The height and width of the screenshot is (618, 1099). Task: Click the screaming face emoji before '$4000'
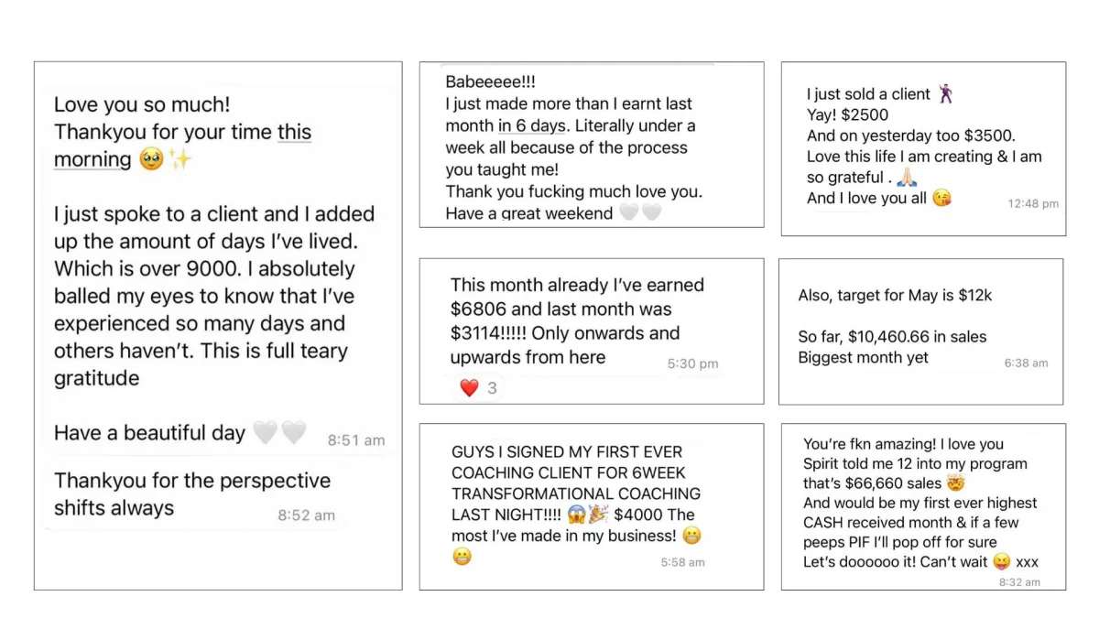pyautogui.click(x=577, y=515)
